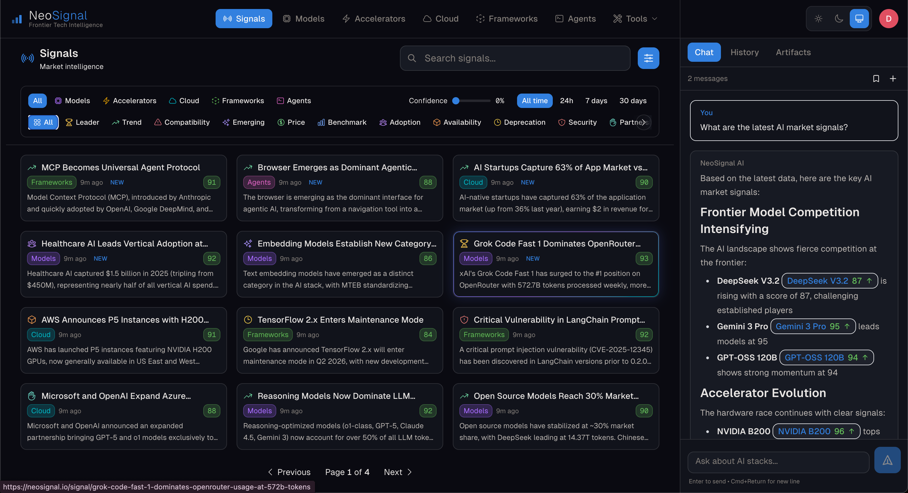Click the Ask about AI stacks input field
The height and width of the screenshot is (493, 908).
pyautogui.click(x=778, y=461)
